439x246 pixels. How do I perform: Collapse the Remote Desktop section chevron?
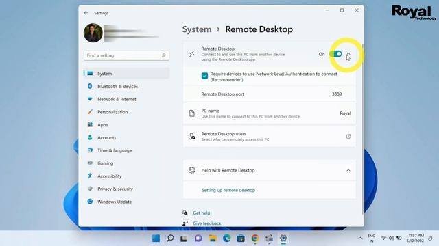[x=348, y=55]
